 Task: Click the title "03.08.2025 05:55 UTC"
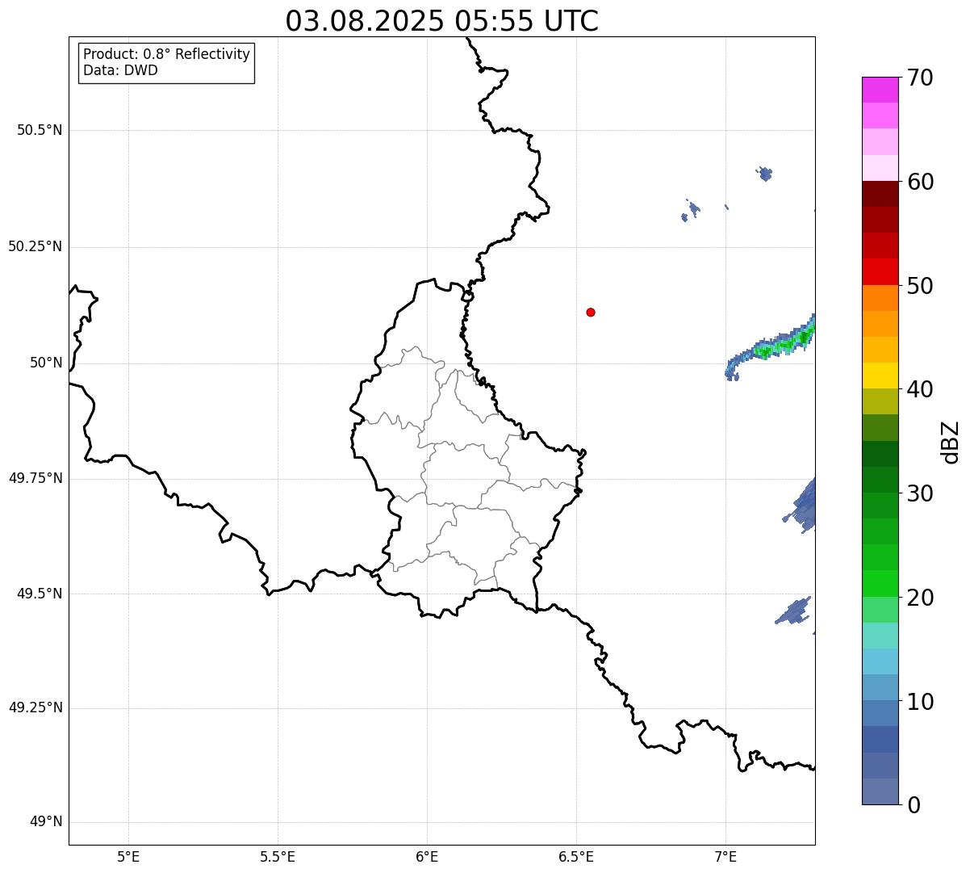442,21
